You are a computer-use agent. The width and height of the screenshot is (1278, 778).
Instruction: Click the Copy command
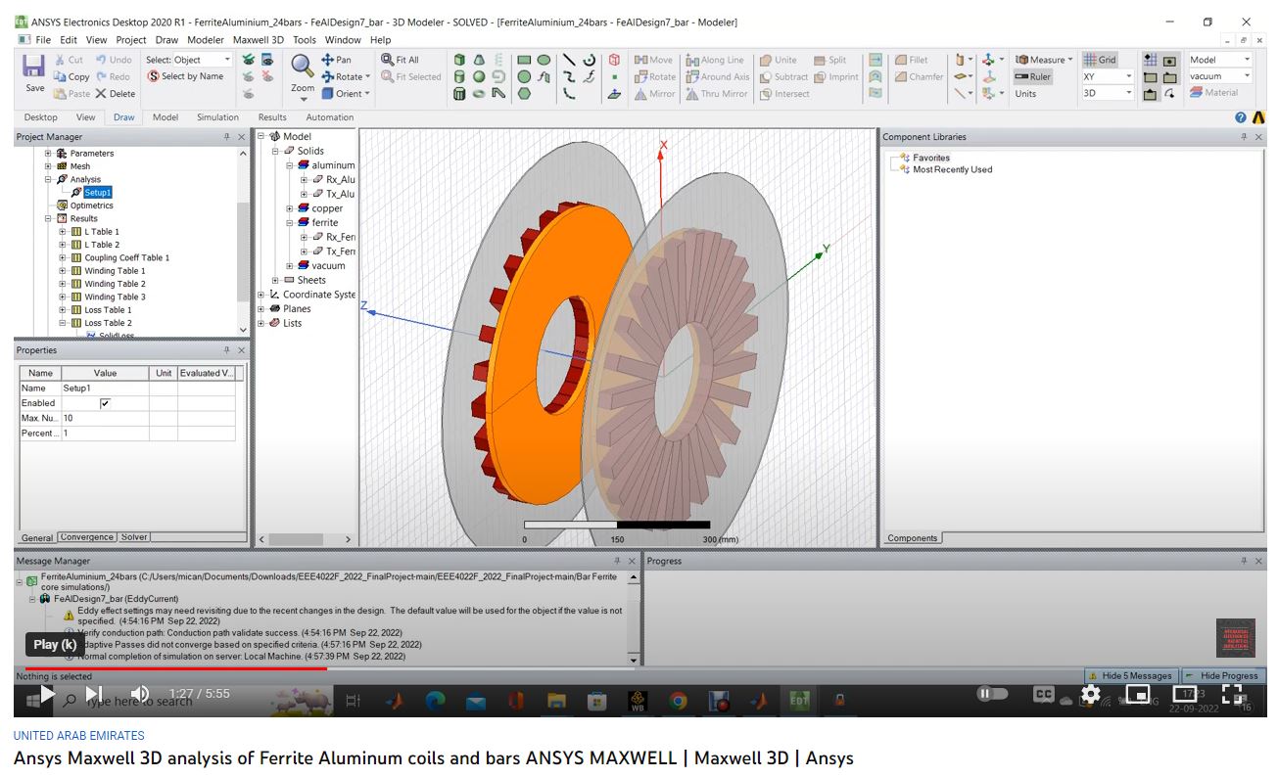[x=71, y=76]
